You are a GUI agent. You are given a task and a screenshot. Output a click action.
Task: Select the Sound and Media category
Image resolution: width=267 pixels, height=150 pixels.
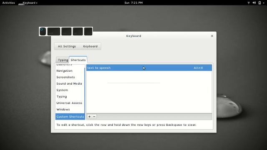[70, 83]
